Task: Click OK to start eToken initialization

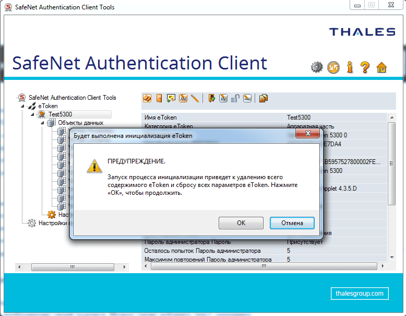Action: pyautogui.click(x=241, y=223)
